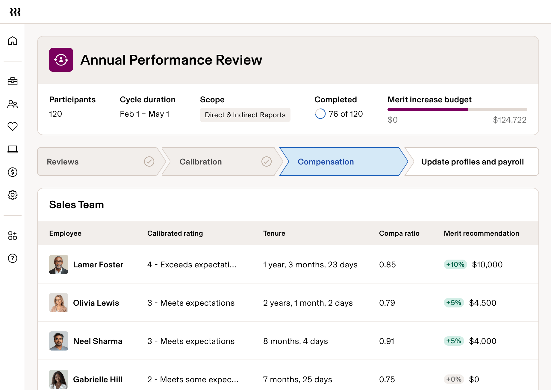Expand Lamar Foster's truncated calibrated rating
The image size is (551, 390).
[x=192, y=264]
